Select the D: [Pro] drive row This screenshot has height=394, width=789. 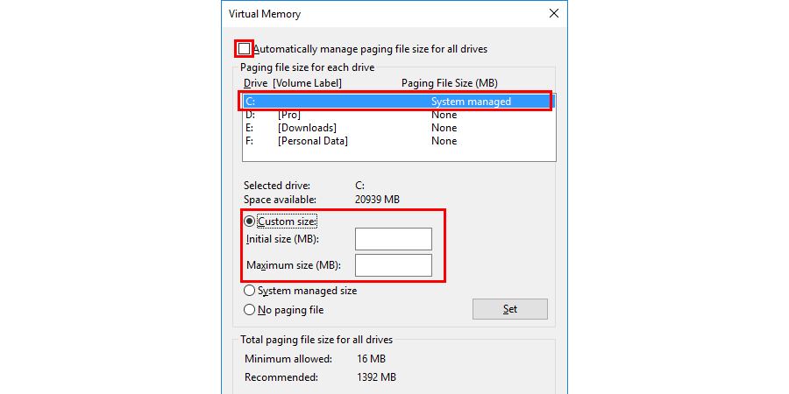pos(351,115)
